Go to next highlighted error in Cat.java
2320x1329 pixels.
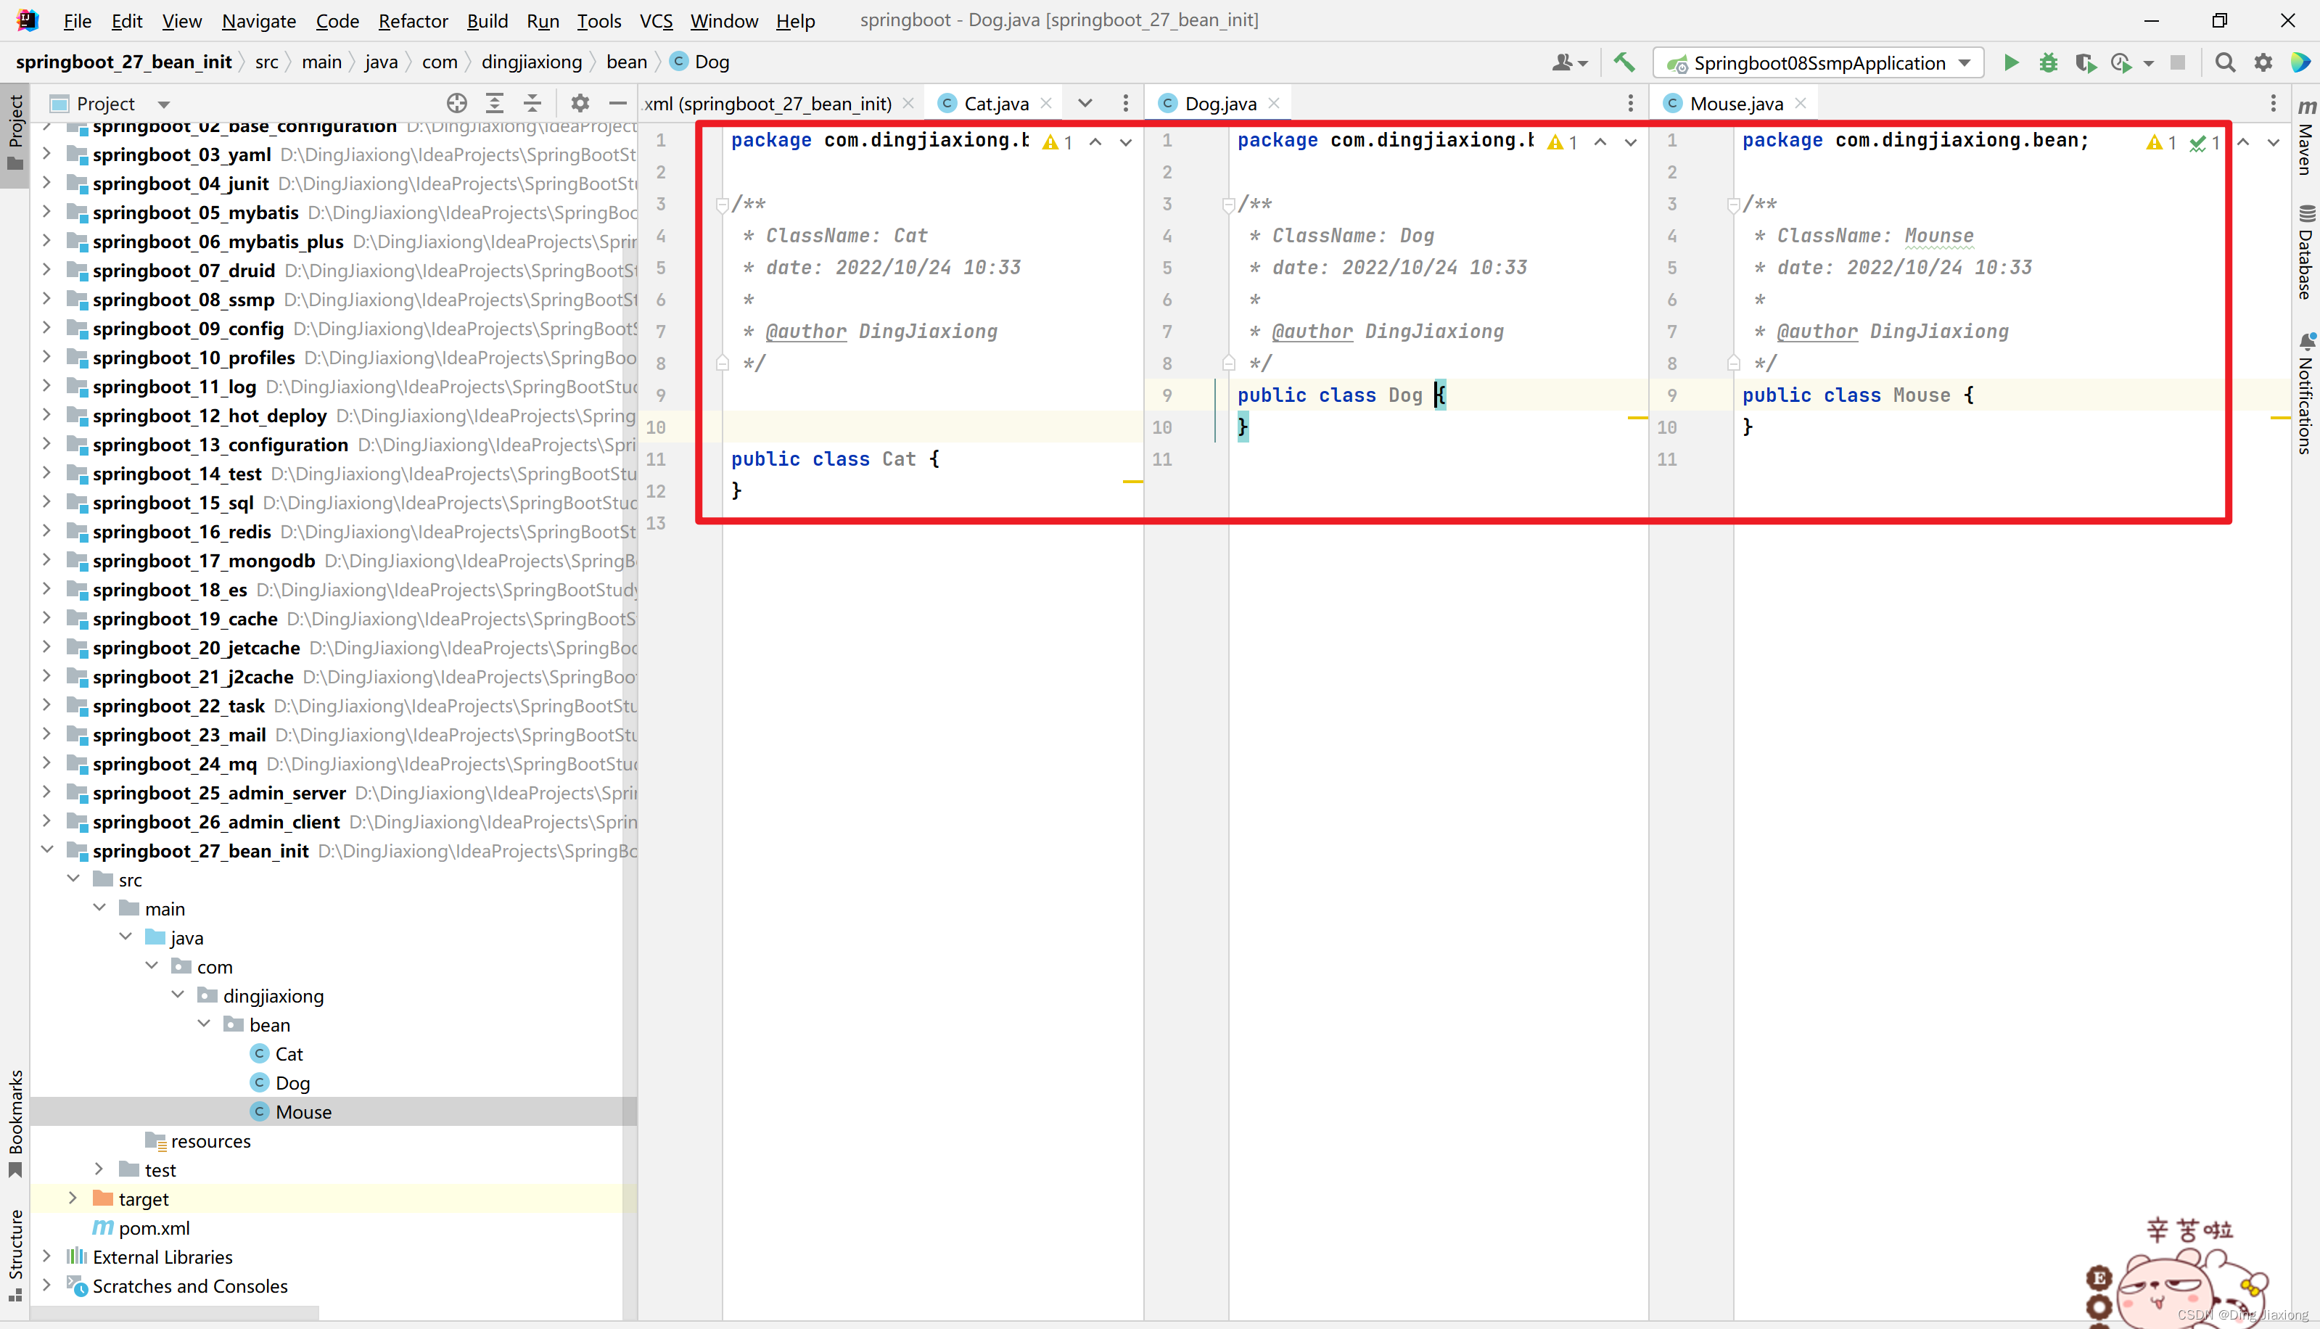click(1125, 142)
